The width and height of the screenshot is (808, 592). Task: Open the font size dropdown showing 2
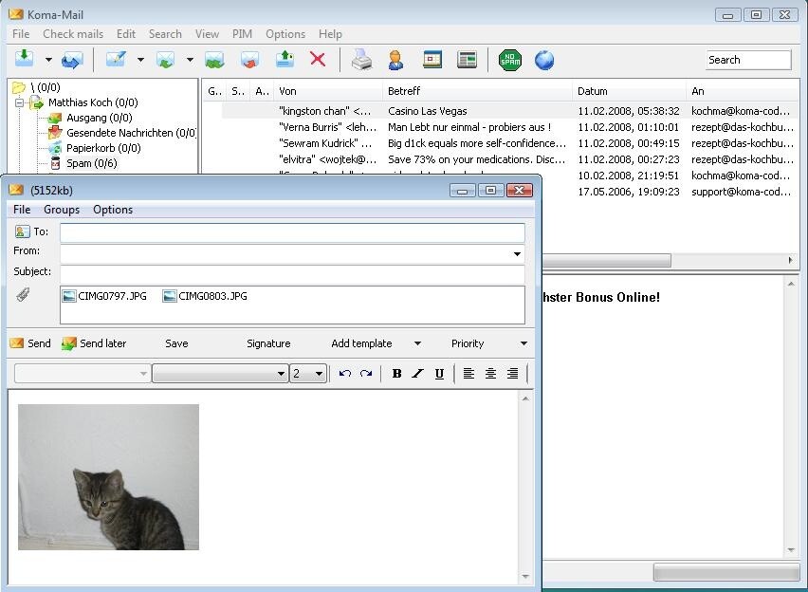point(319,374)
